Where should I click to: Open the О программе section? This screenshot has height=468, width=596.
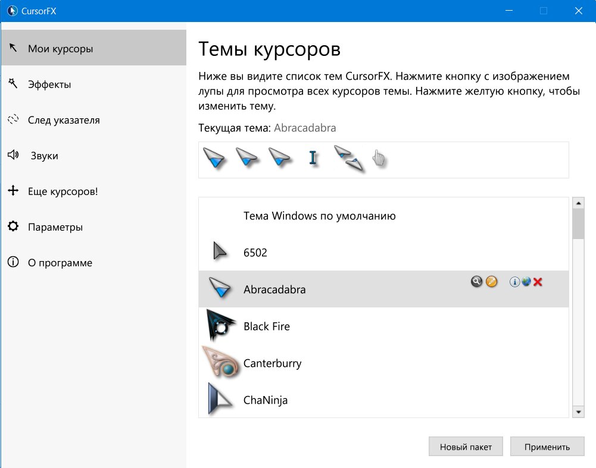(x=93, y=262)
